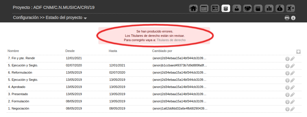Open the header info icon beside printer
The width and height of the screenshot is (307, 117).
click(293, 18)
